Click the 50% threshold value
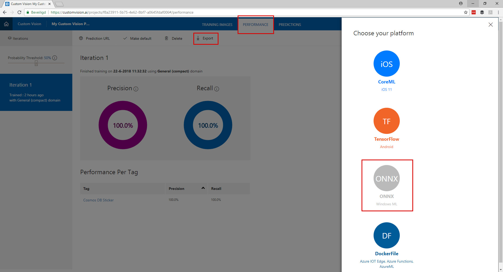The width and height of the screenshot is (503, 272). tap(47, 58)
